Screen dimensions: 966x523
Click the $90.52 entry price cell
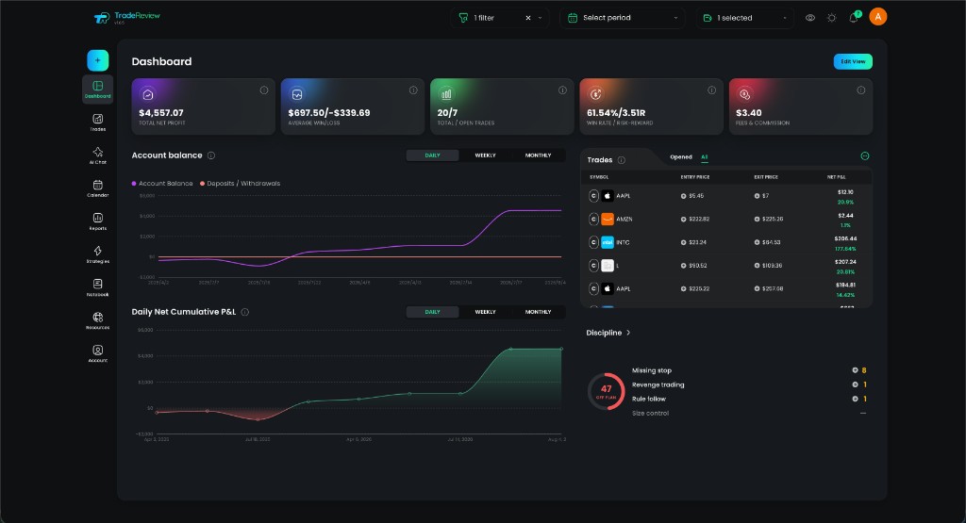(693, 266)
